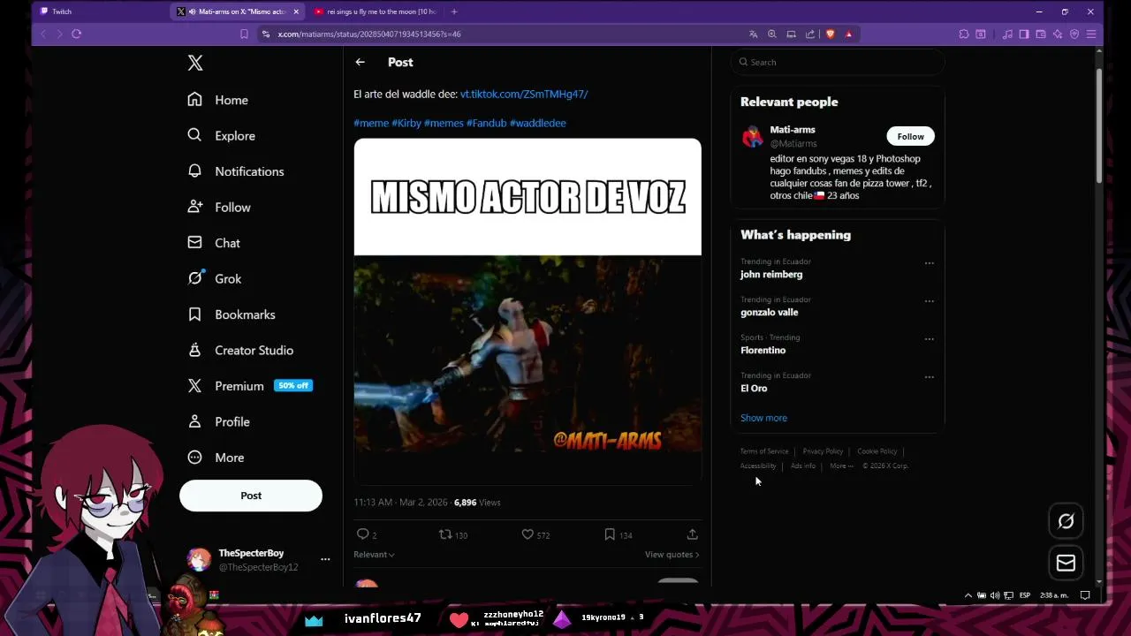Click the reply bubble icon with 2 replies
Image resolution: width=1131 pixels, height=636 pixels.
362,534
